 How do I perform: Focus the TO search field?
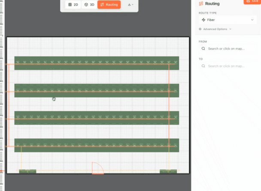[228, 66]
